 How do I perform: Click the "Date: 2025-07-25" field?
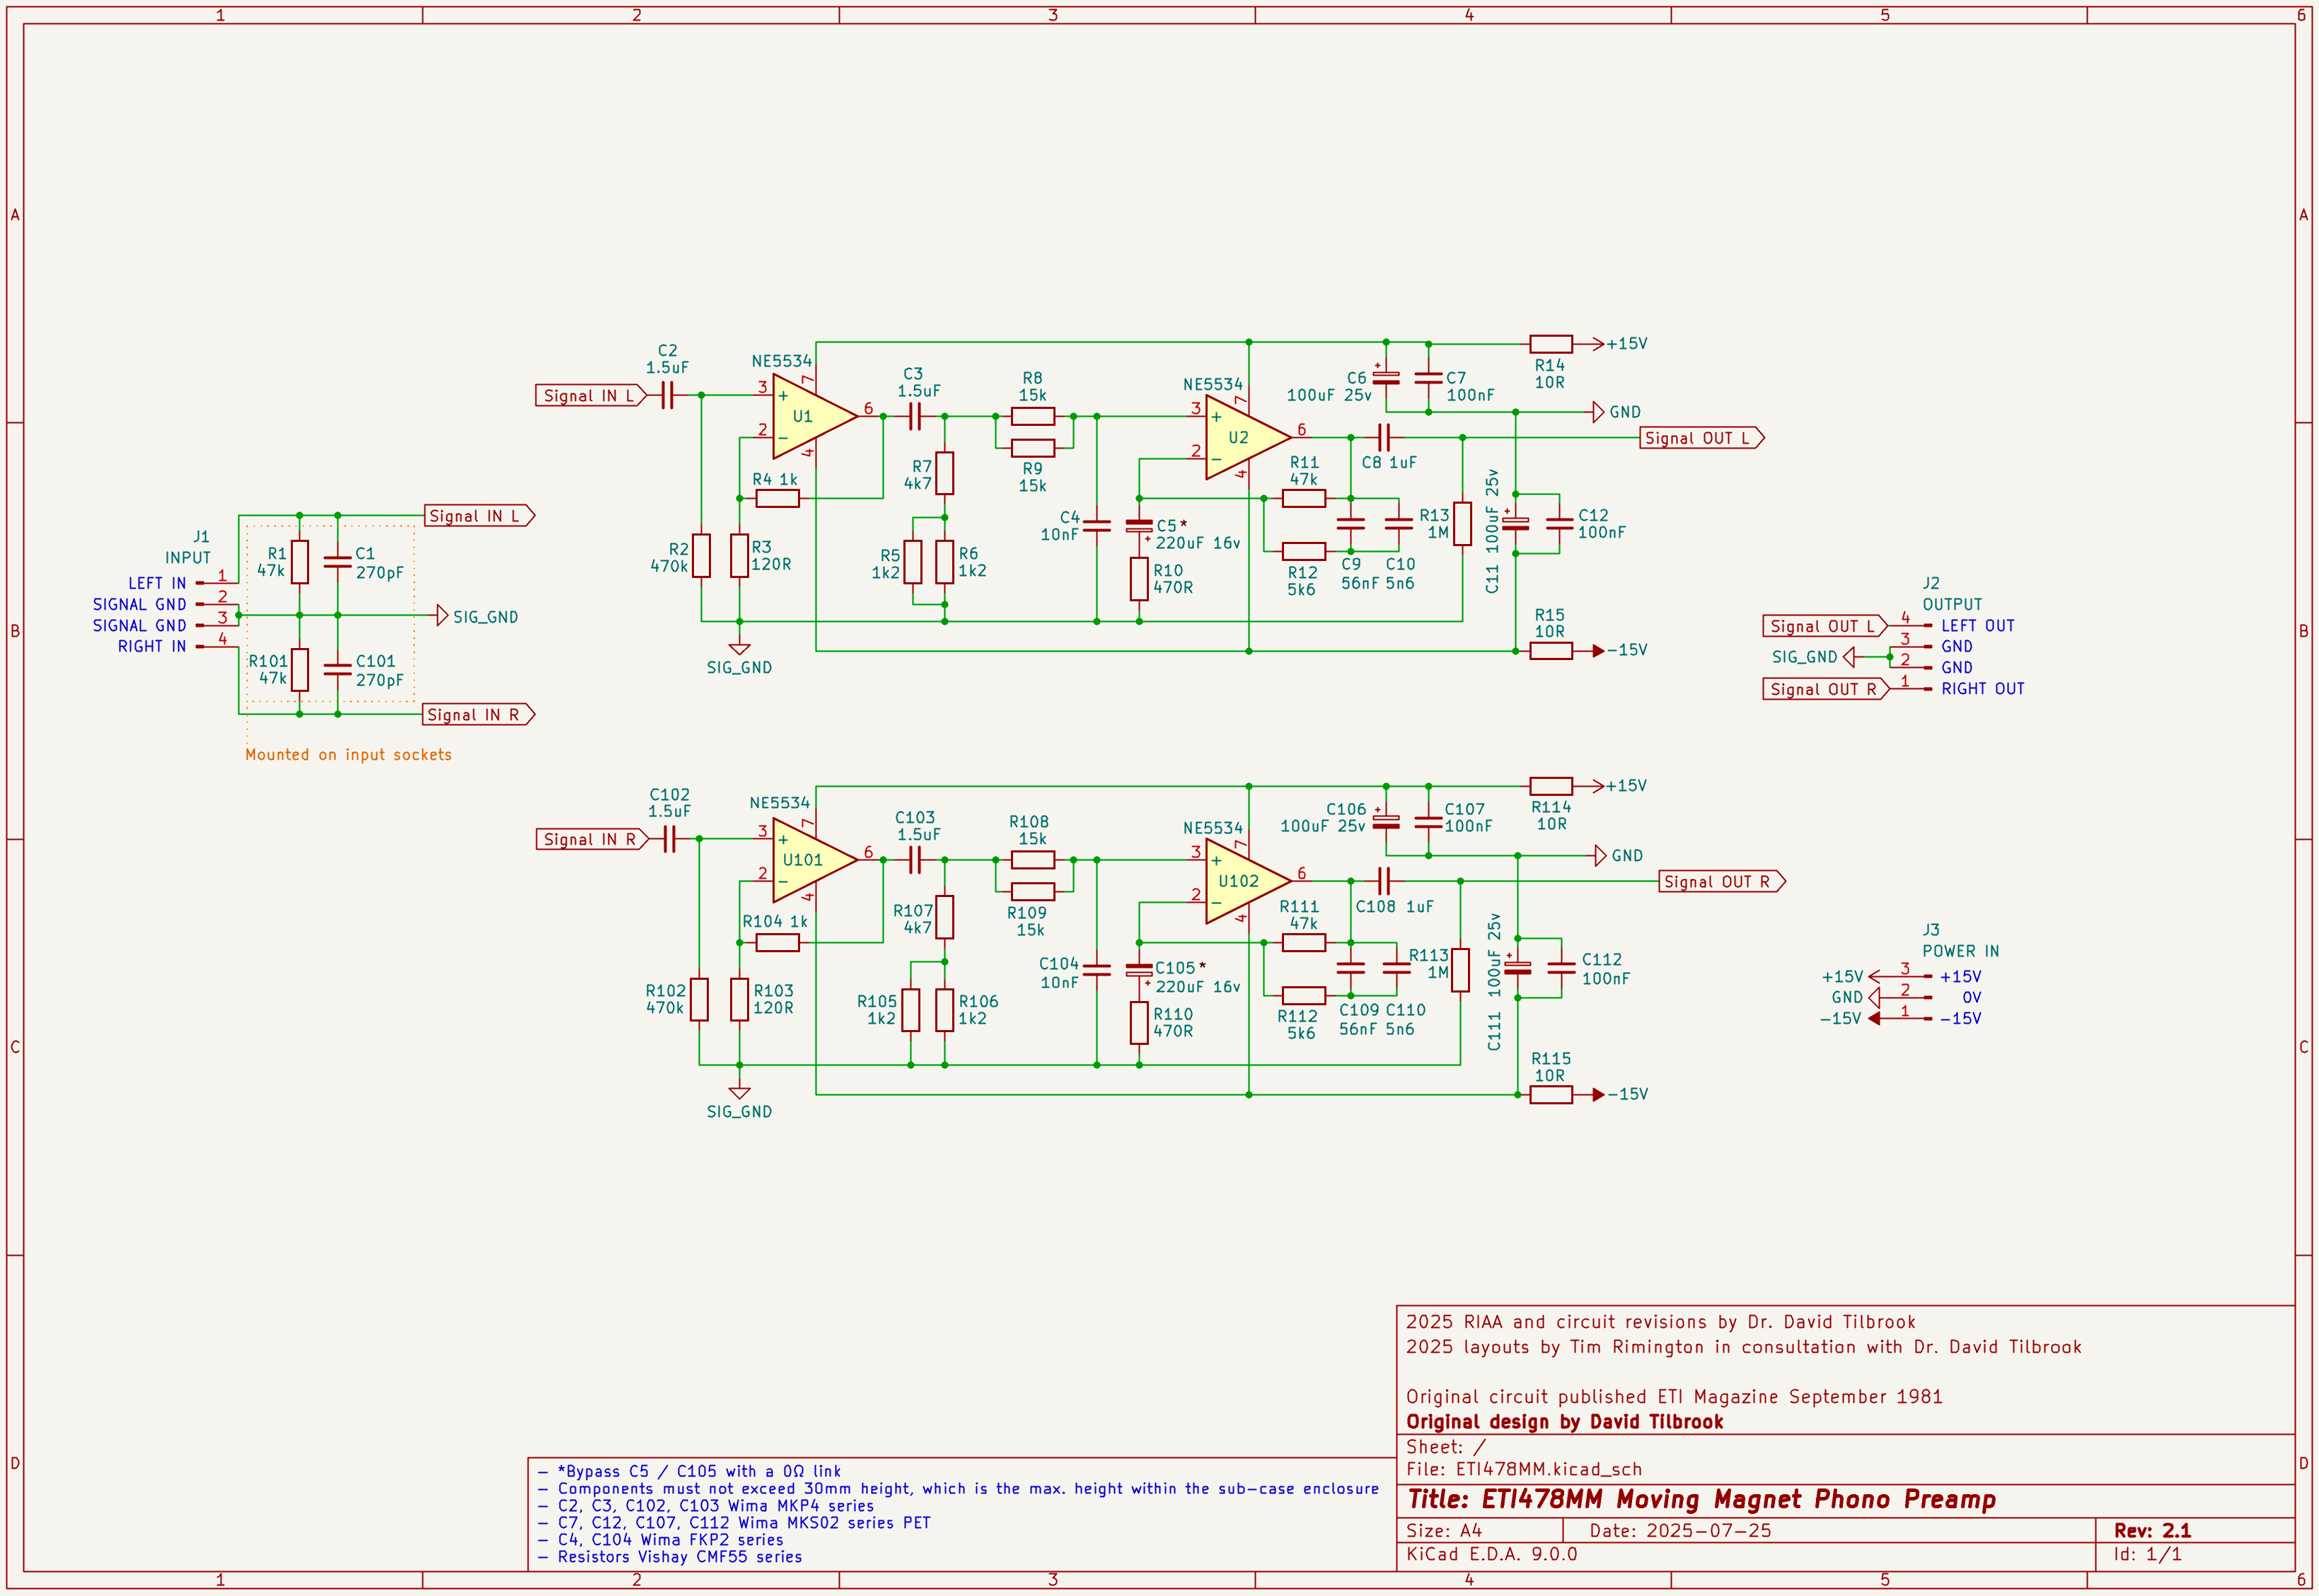pyautogui.click(x=1680, y=1530)
